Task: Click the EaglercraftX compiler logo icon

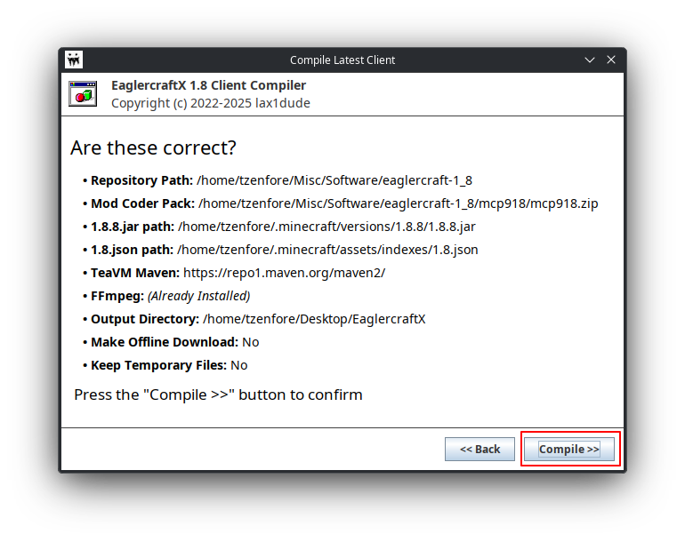Action: [83, 93]
